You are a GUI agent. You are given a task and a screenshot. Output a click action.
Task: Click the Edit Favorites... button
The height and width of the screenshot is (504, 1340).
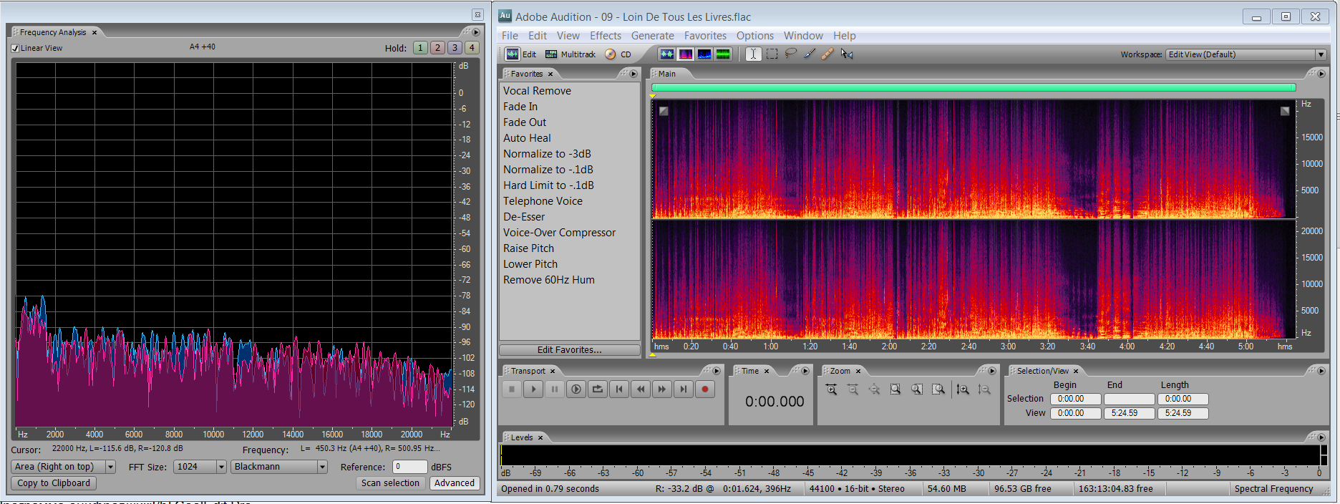(x=570, y=350)
